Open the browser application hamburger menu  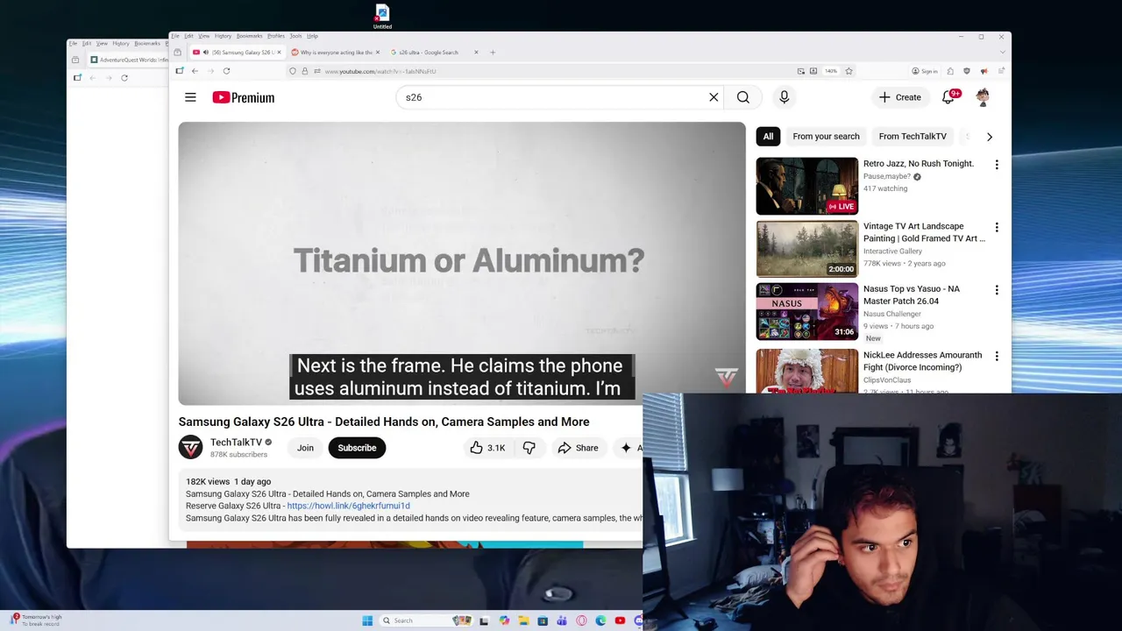pyautogui.click(x=1001, y=71)
